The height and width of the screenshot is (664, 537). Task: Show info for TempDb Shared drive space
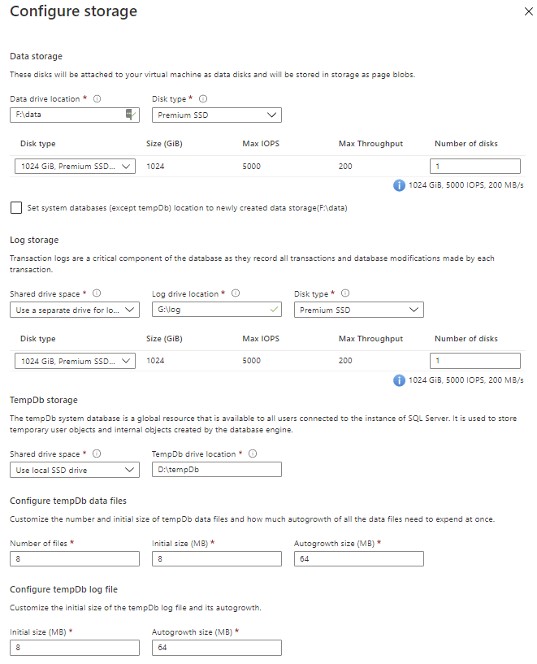[97, 454]
